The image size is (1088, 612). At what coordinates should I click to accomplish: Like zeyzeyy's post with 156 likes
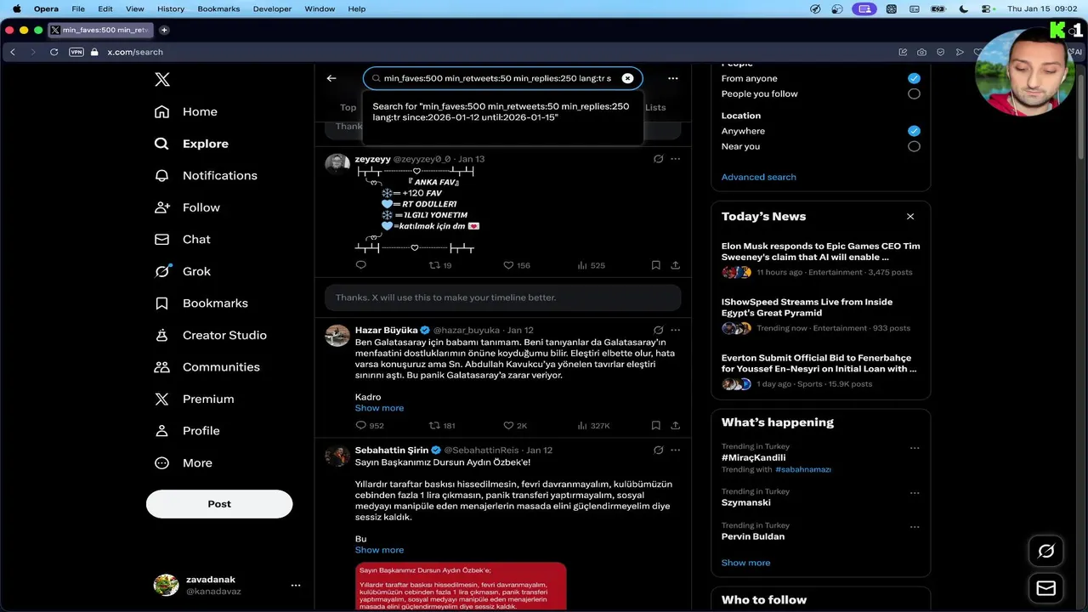click(x=516, y=265)
